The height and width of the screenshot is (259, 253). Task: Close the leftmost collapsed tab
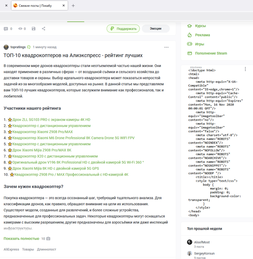click(6, 5)
